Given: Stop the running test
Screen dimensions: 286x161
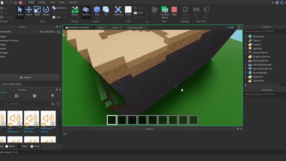Looking at the screenshot, I should click(x=174, y=11).
